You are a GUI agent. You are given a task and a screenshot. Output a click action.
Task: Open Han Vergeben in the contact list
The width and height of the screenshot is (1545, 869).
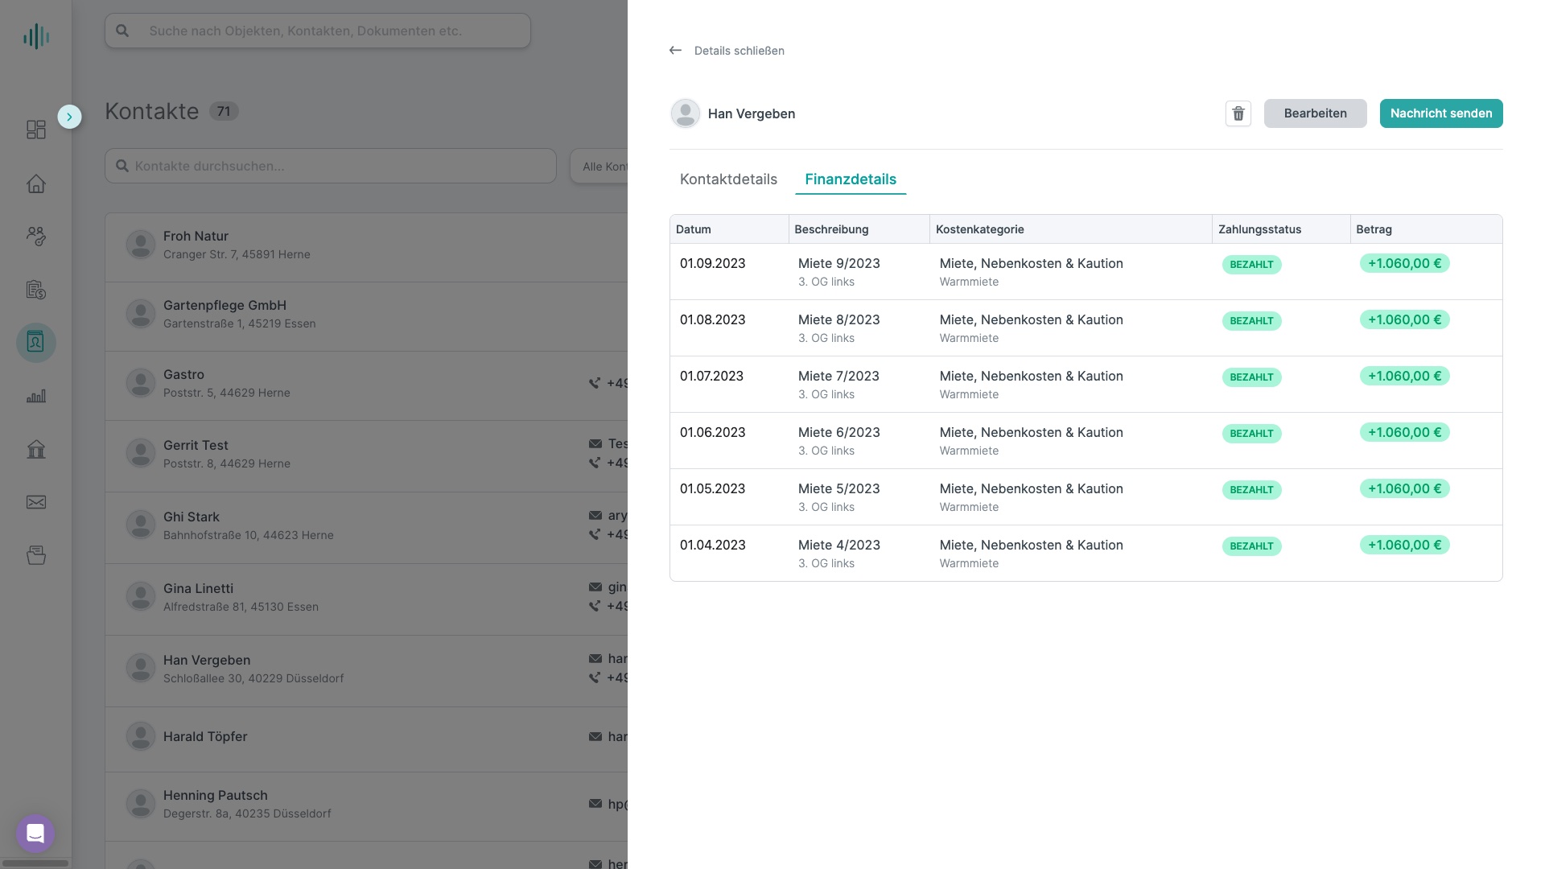(x=366, y=670)
